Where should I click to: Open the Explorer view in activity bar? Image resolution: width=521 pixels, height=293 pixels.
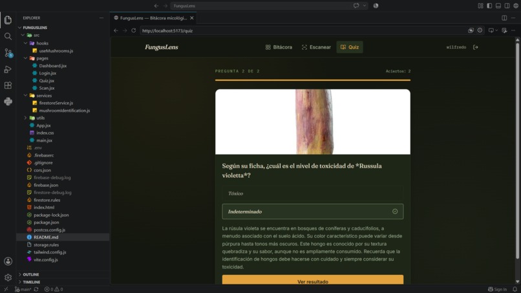[x=8, y=20]
